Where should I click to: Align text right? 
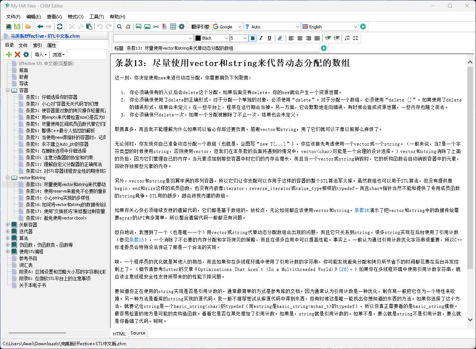(309, 38)
